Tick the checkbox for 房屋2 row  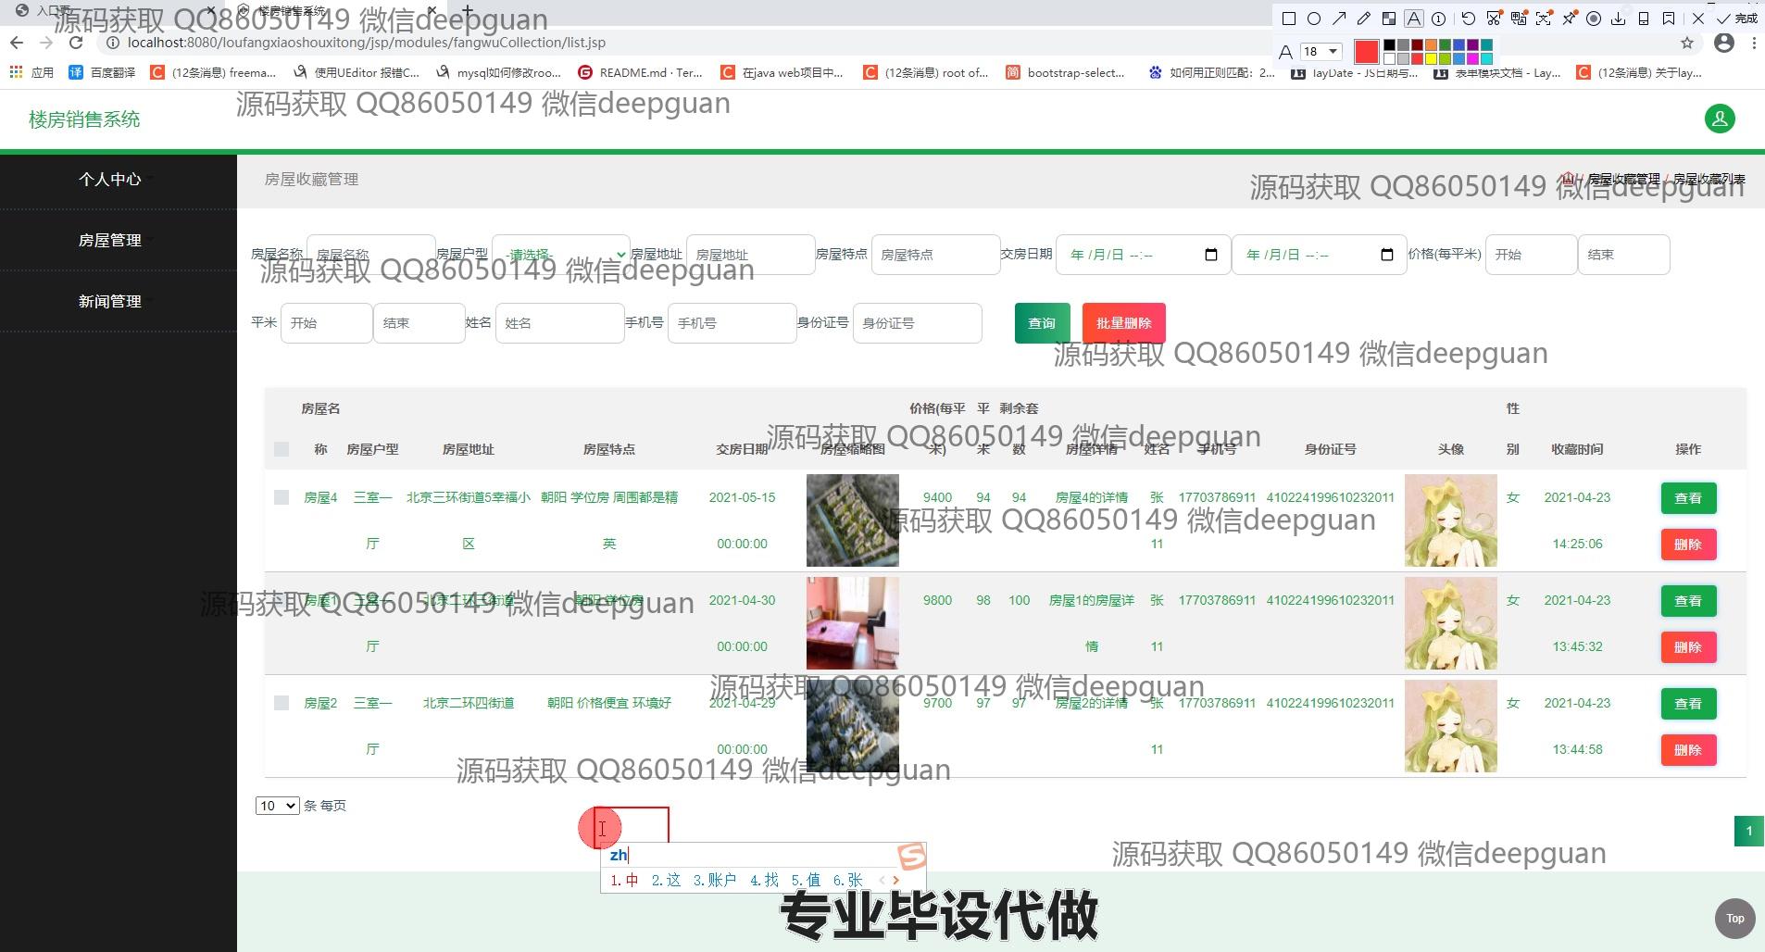click(x=282, y=703)
